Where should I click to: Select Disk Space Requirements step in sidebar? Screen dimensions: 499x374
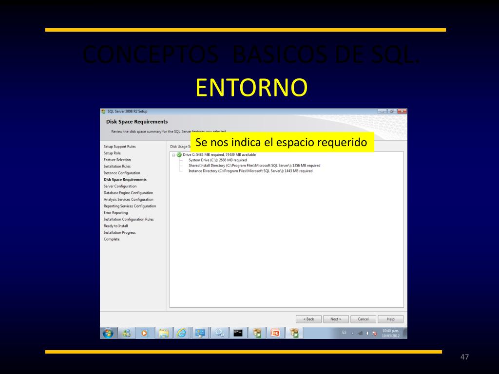point(125,180)
